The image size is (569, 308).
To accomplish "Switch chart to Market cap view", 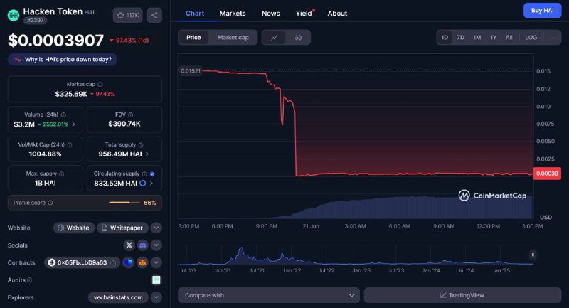I will coord(233,38).
